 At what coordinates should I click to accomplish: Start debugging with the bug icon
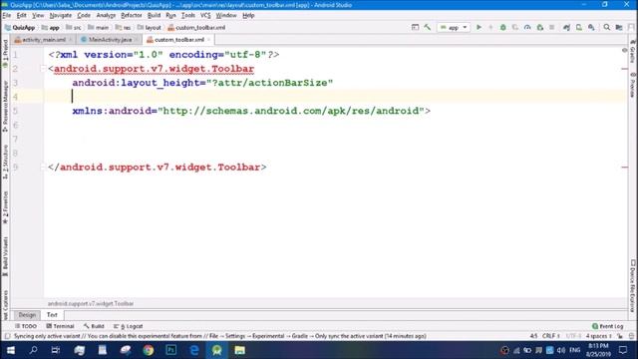[x=502, y=27]
